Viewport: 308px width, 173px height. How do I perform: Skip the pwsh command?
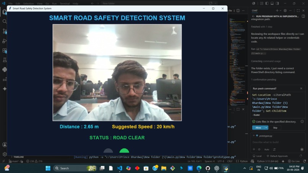tap(275, 128)
